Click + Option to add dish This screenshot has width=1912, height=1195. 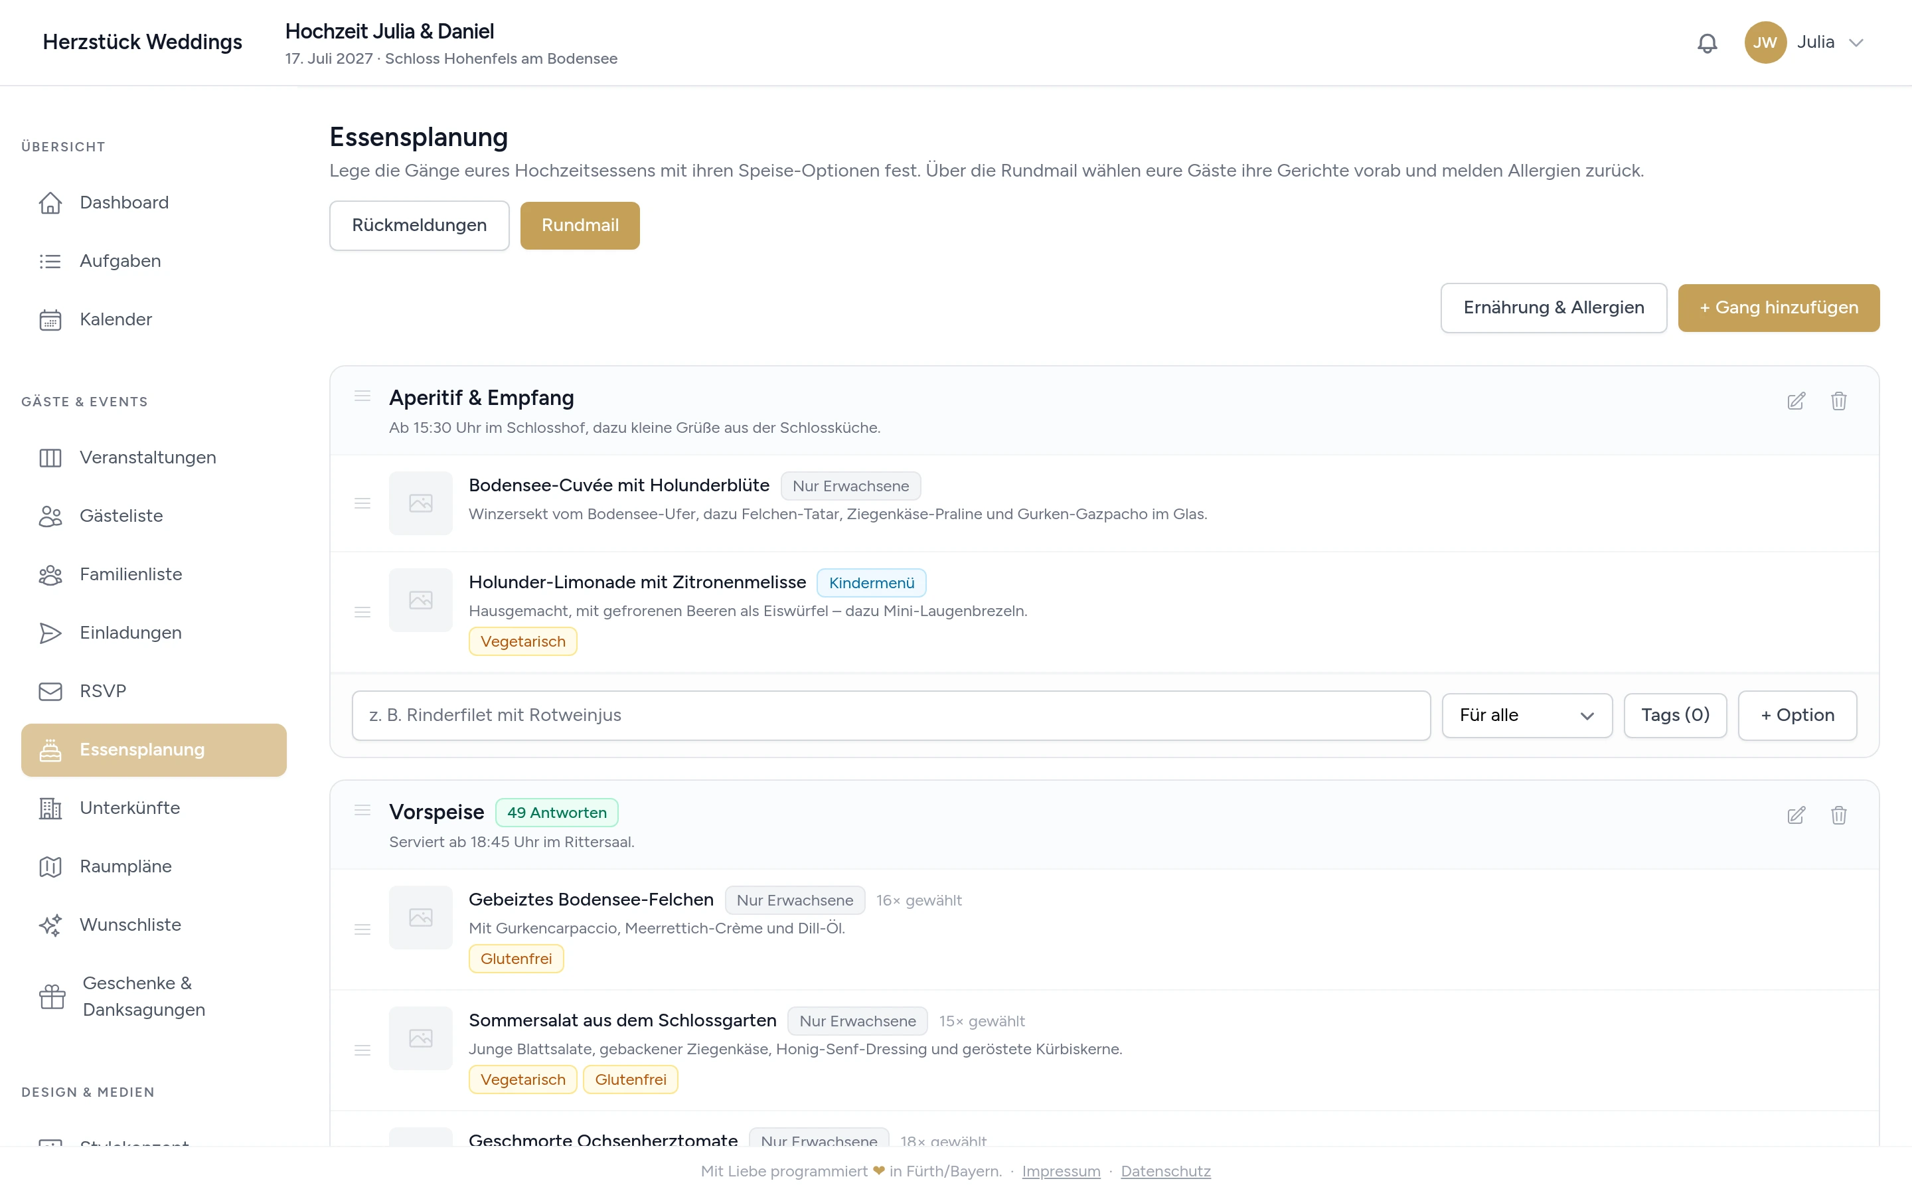(1797, 715)
